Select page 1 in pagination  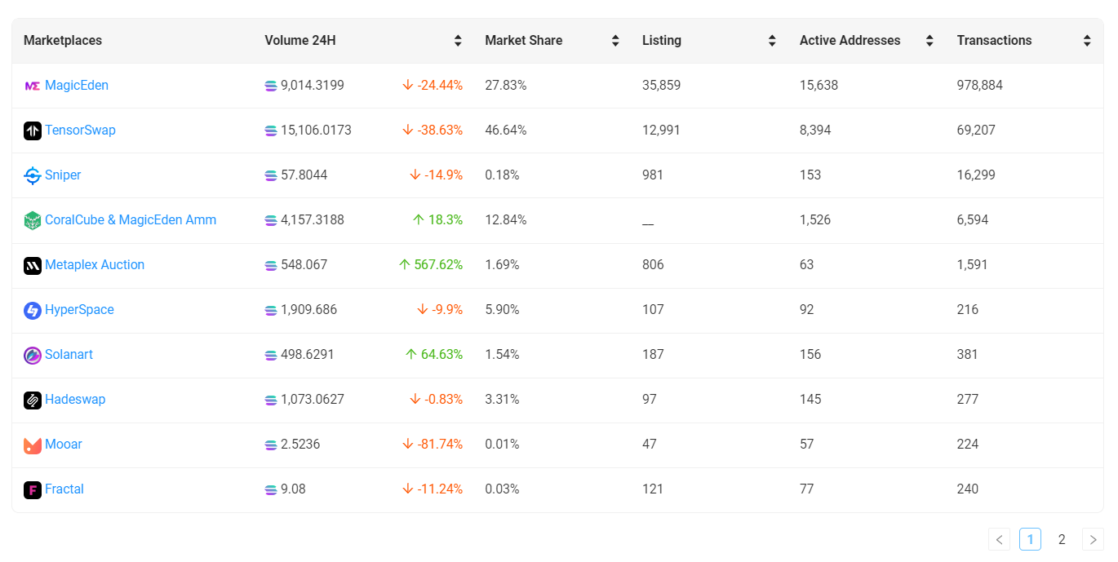tap(1030, 539)
